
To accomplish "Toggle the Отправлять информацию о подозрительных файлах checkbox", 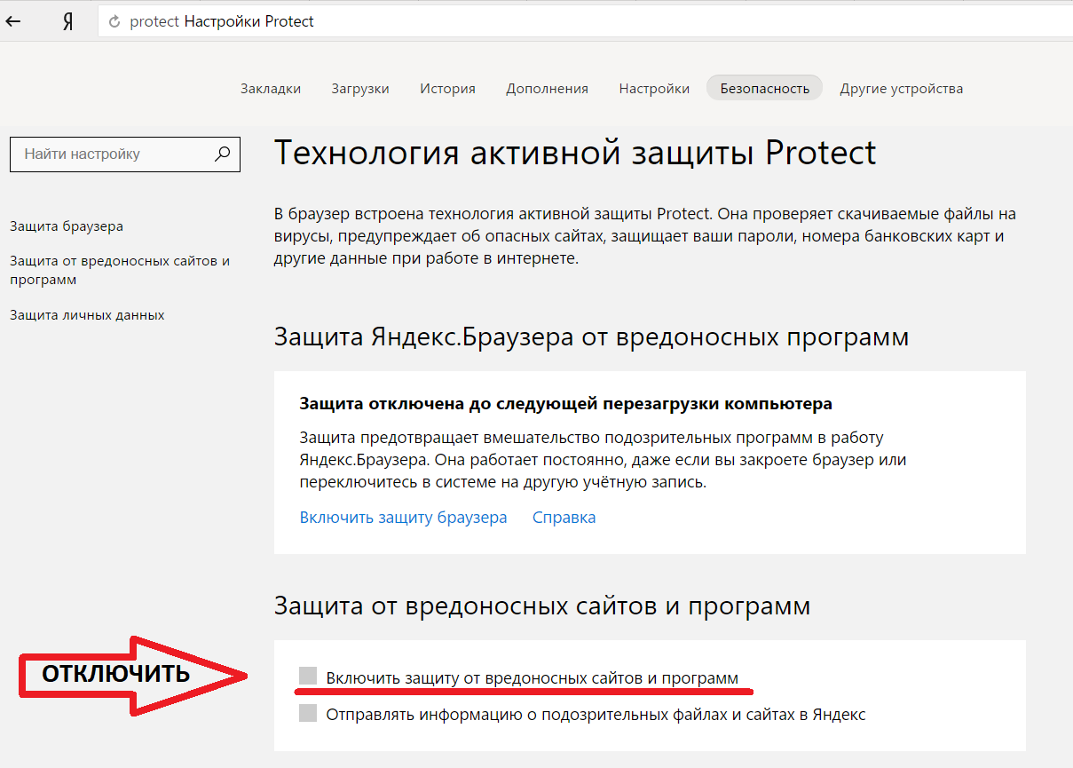I will [x=308, y=713].
